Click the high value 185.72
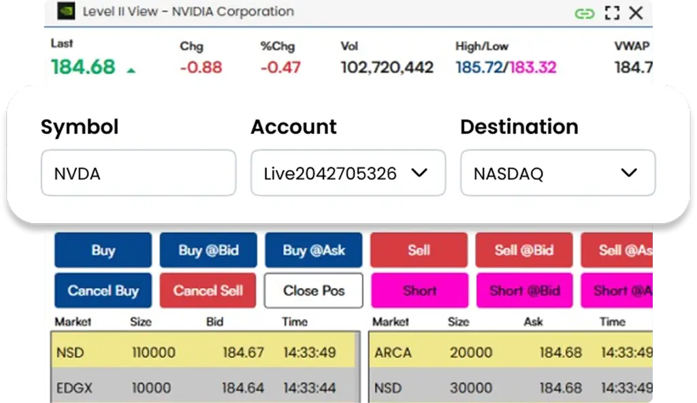Viewport: 697px width, 403px height. point(479,67)
